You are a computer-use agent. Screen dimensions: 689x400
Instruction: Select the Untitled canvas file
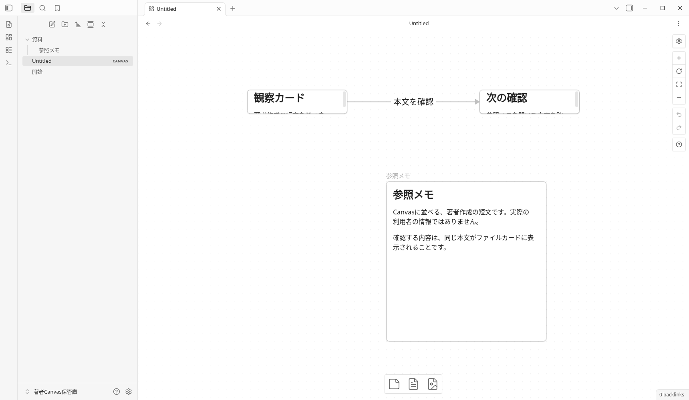click(x=78, y=61)
